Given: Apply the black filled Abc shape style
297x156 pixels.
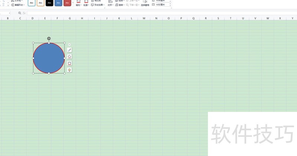Looking at the screenshot, I should [x=49, y=3].
